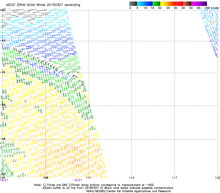Click the 'Data buffer is 22 hrs' note
The height and width of the screenshot is (193, 220).
pos(108,188)
